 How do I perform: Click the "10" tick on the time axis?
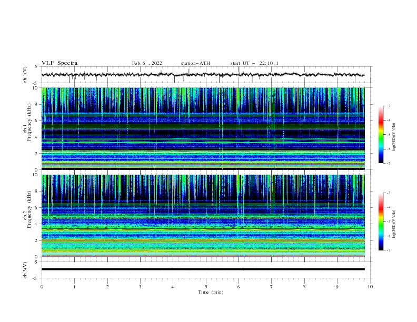pyautogui.click(x=370, y=287)
